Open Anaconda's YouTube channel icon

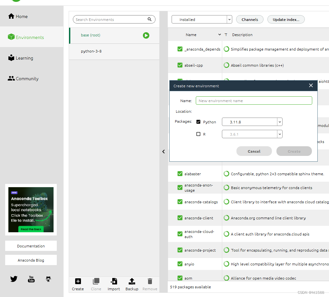point(31,279)
